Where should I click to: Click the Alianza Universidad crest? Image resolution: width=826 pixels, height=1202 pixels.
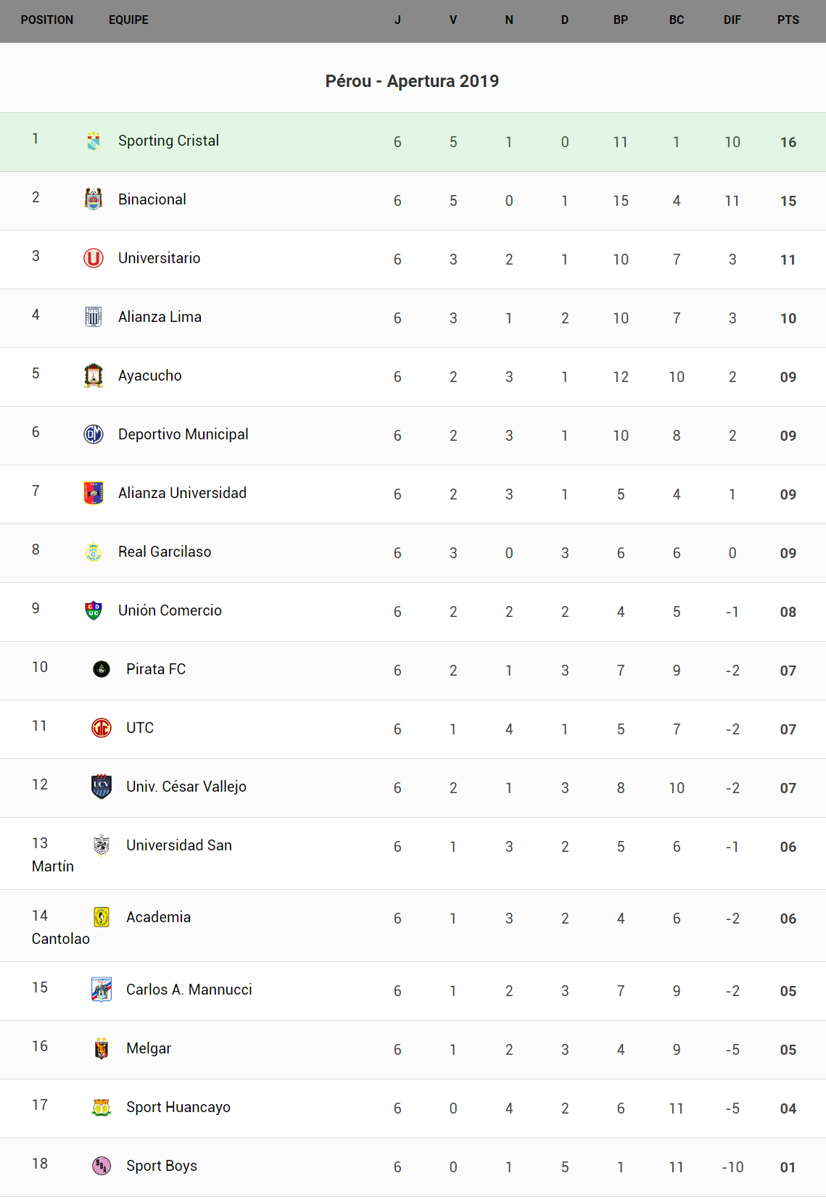[x=94, y=493]
